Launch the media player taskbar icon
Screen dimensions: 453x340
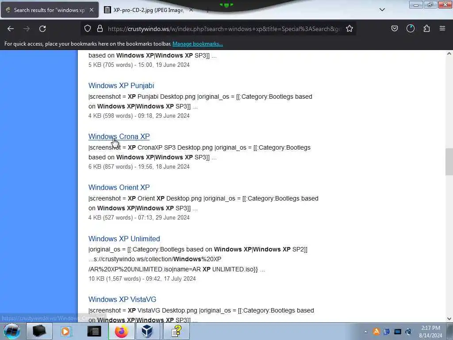click(65, 331)
